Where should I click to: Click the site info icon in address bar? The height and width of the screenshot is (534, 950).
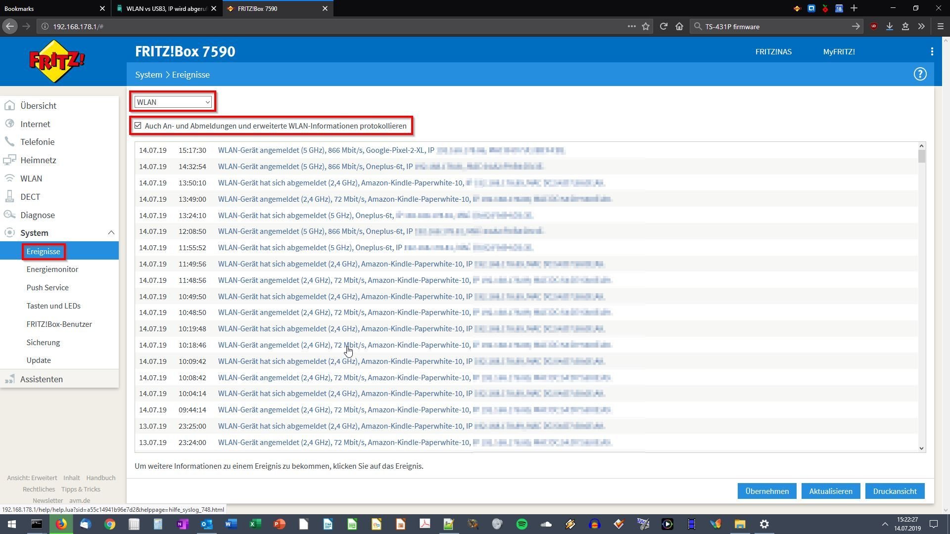coord(45,27)
